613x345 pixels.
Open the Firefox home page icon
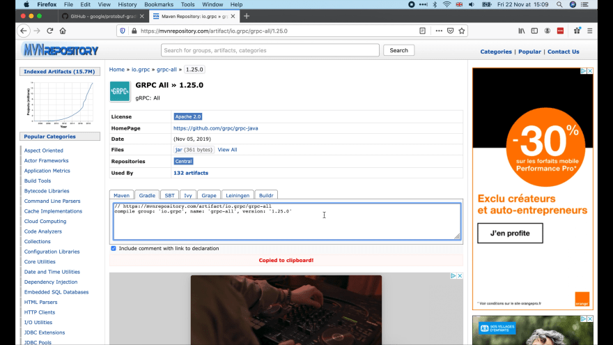63,31
